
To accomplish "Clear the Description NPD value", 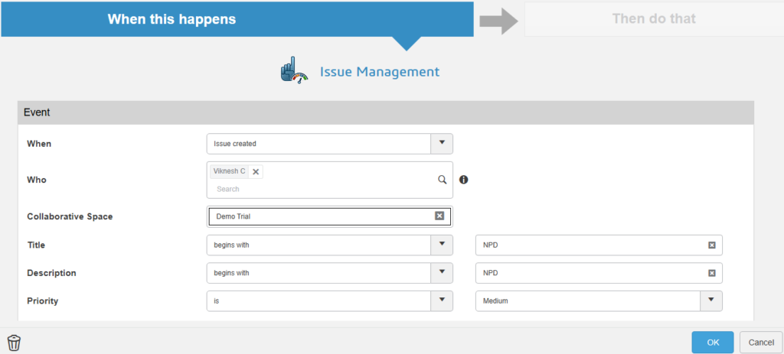I will 712,273.
